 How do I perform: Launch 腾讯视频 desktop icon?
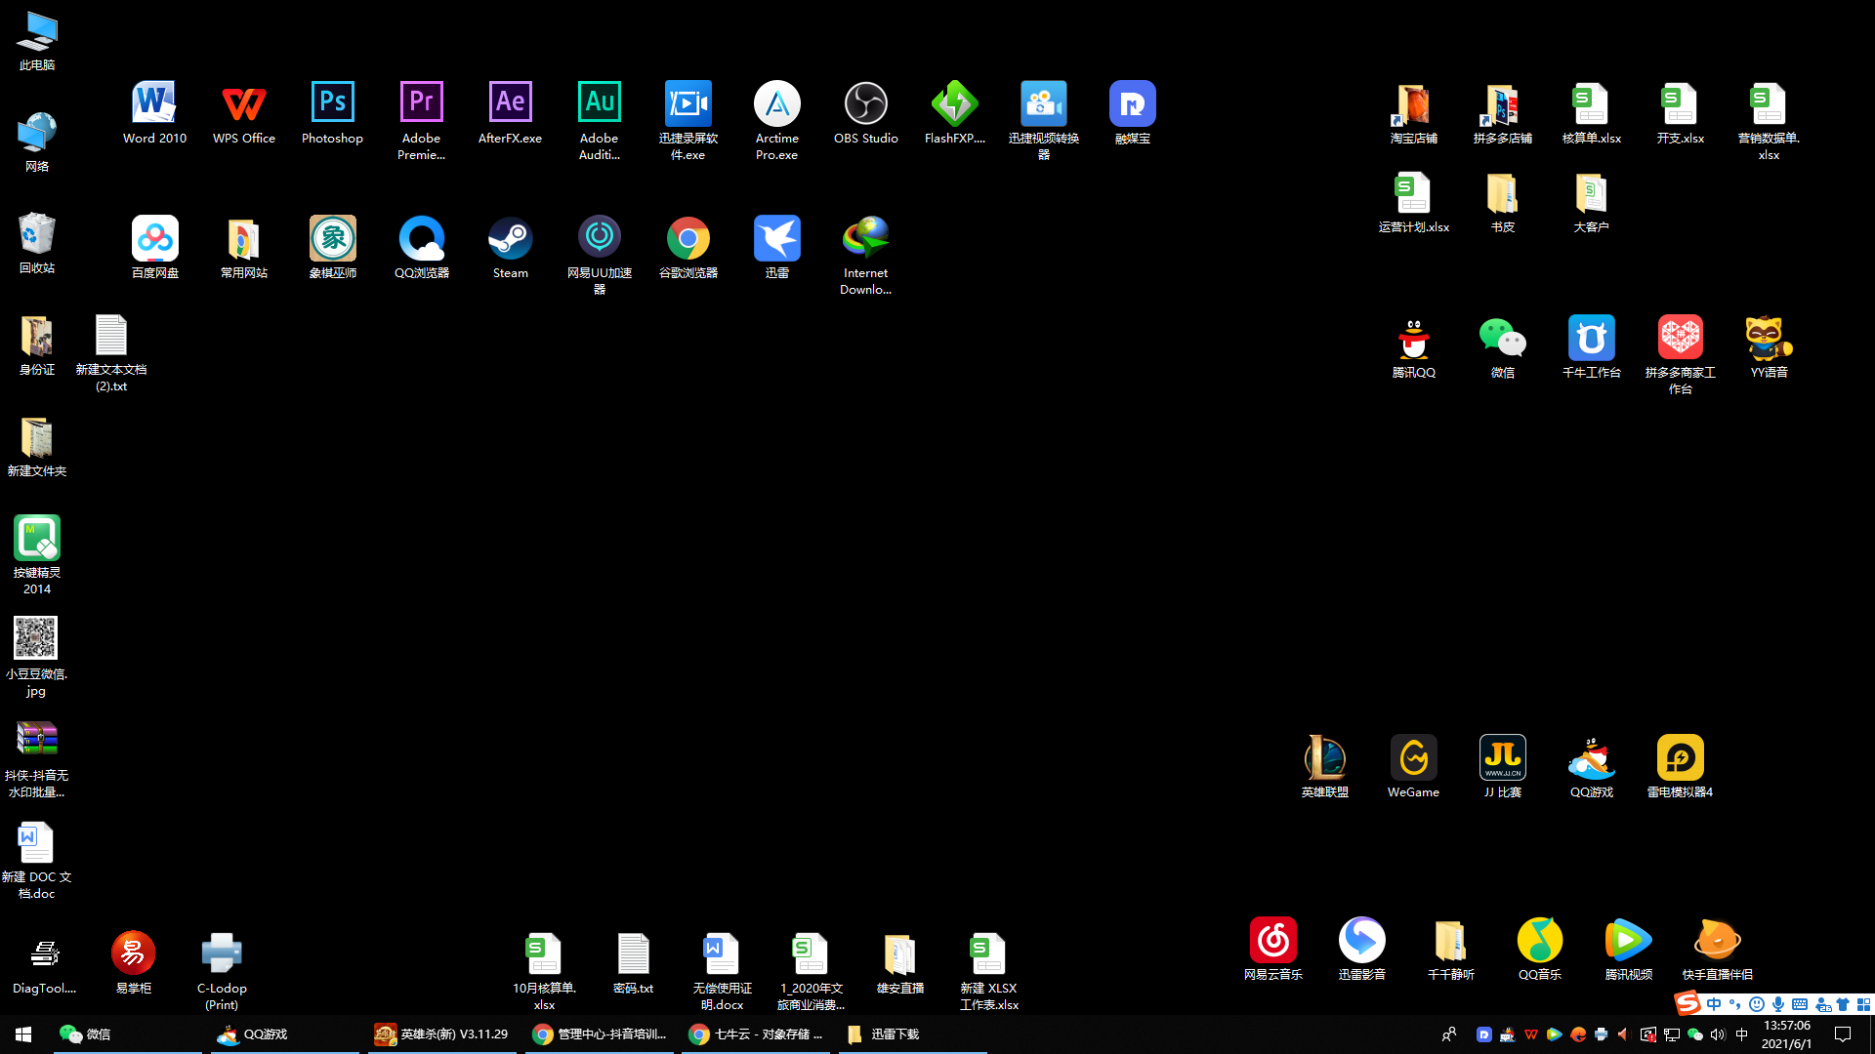click(x=1628, y=950)
